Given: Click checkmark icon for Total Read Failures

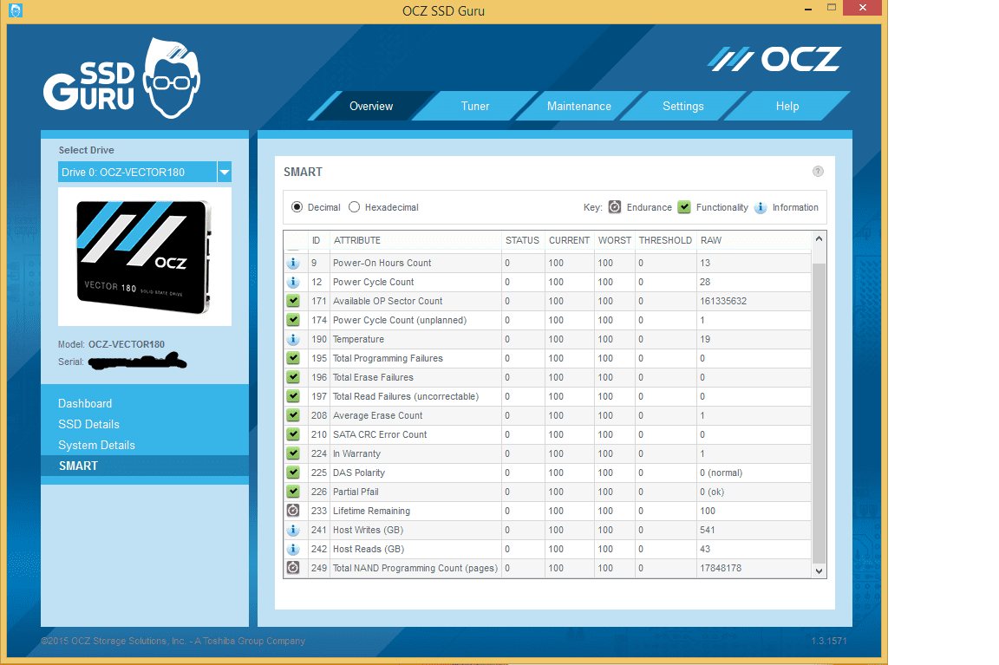Looking at the screenshot, I should 293,396.
